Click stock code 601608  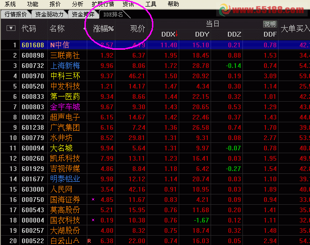33,45
